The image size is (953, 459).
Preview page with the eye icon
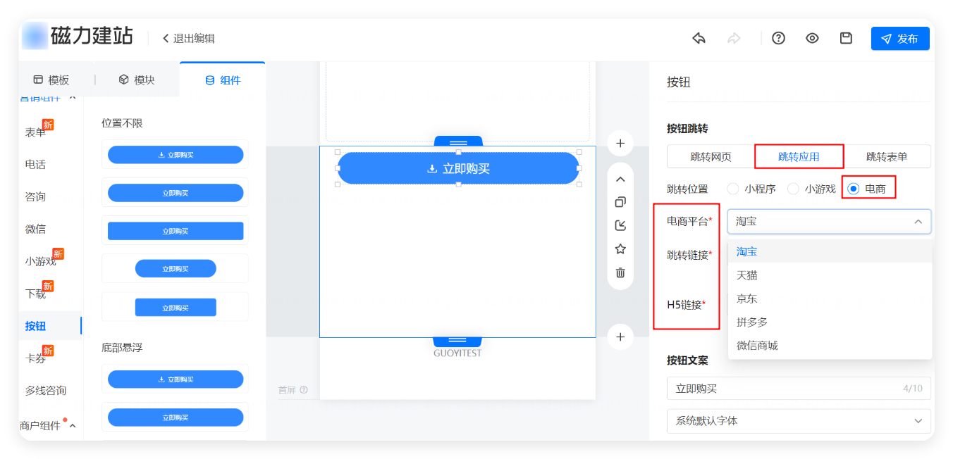click(812, 38)
